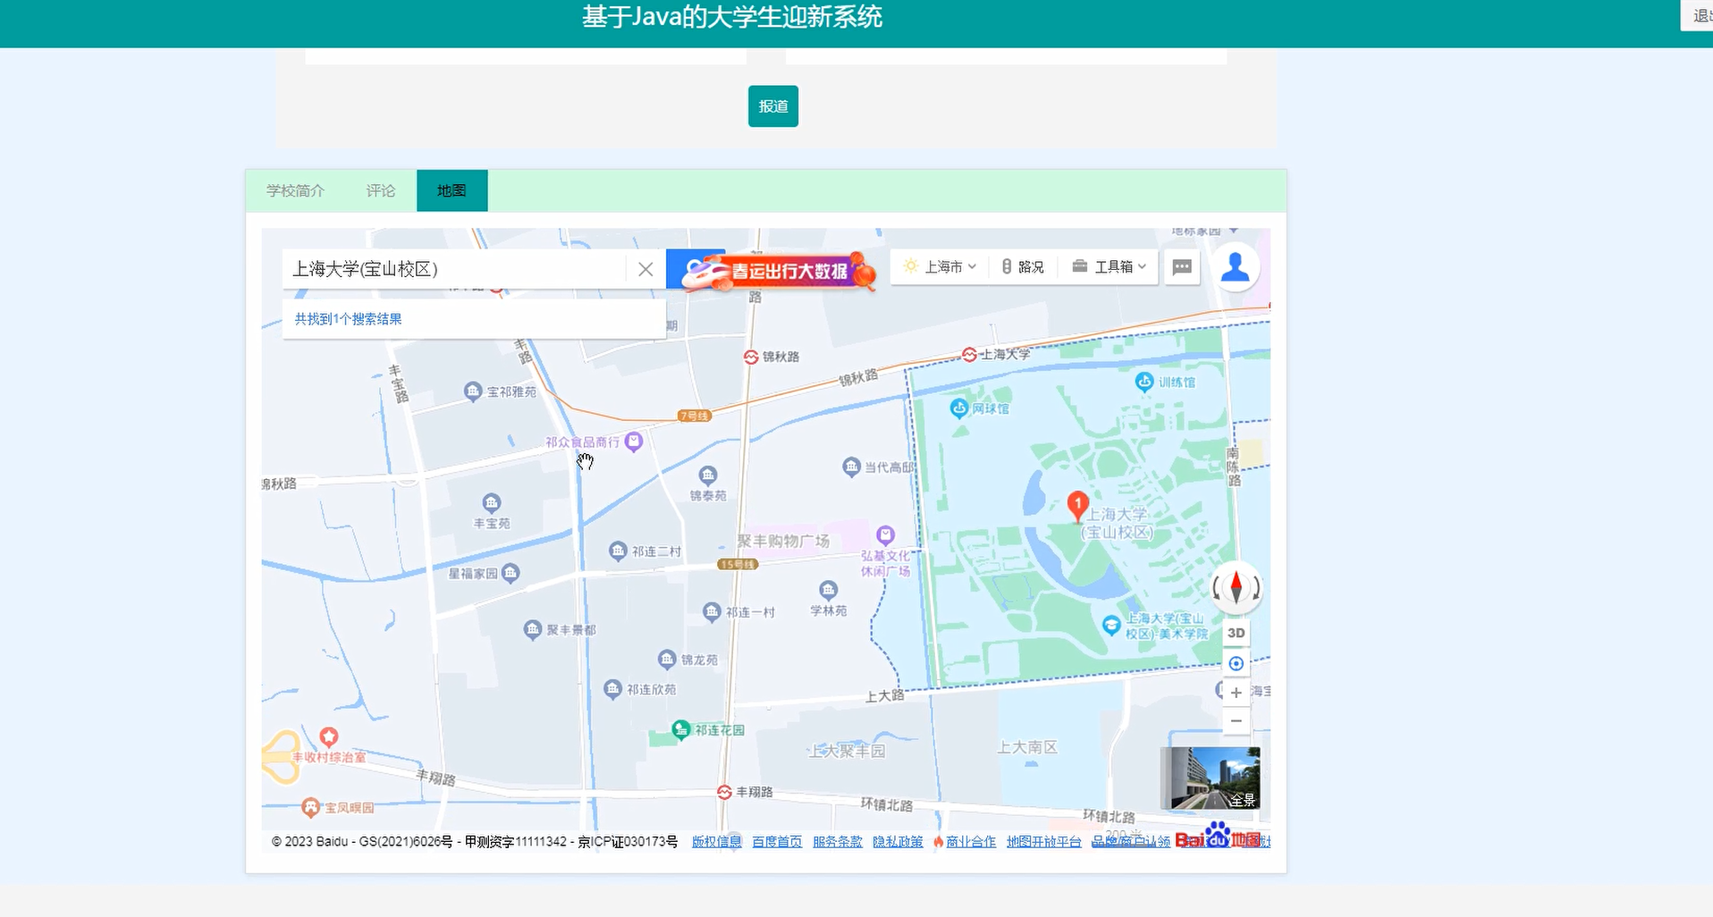
Task: Open the feedback message icon
Action: 1182,266
